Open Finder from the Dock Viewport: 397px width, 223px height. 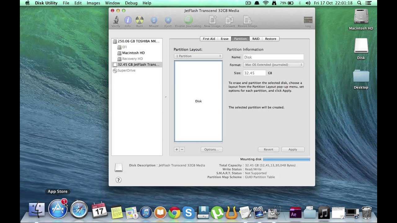pyautogui.click(x=37, y=210)
